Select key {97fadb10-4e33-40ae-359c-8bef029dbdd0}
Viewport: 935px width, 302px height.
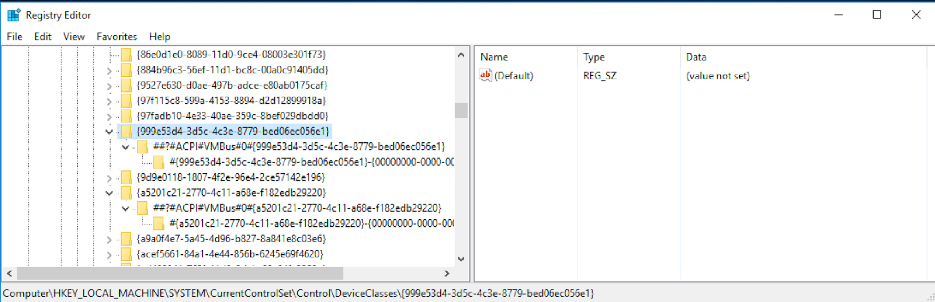point(233,116)
